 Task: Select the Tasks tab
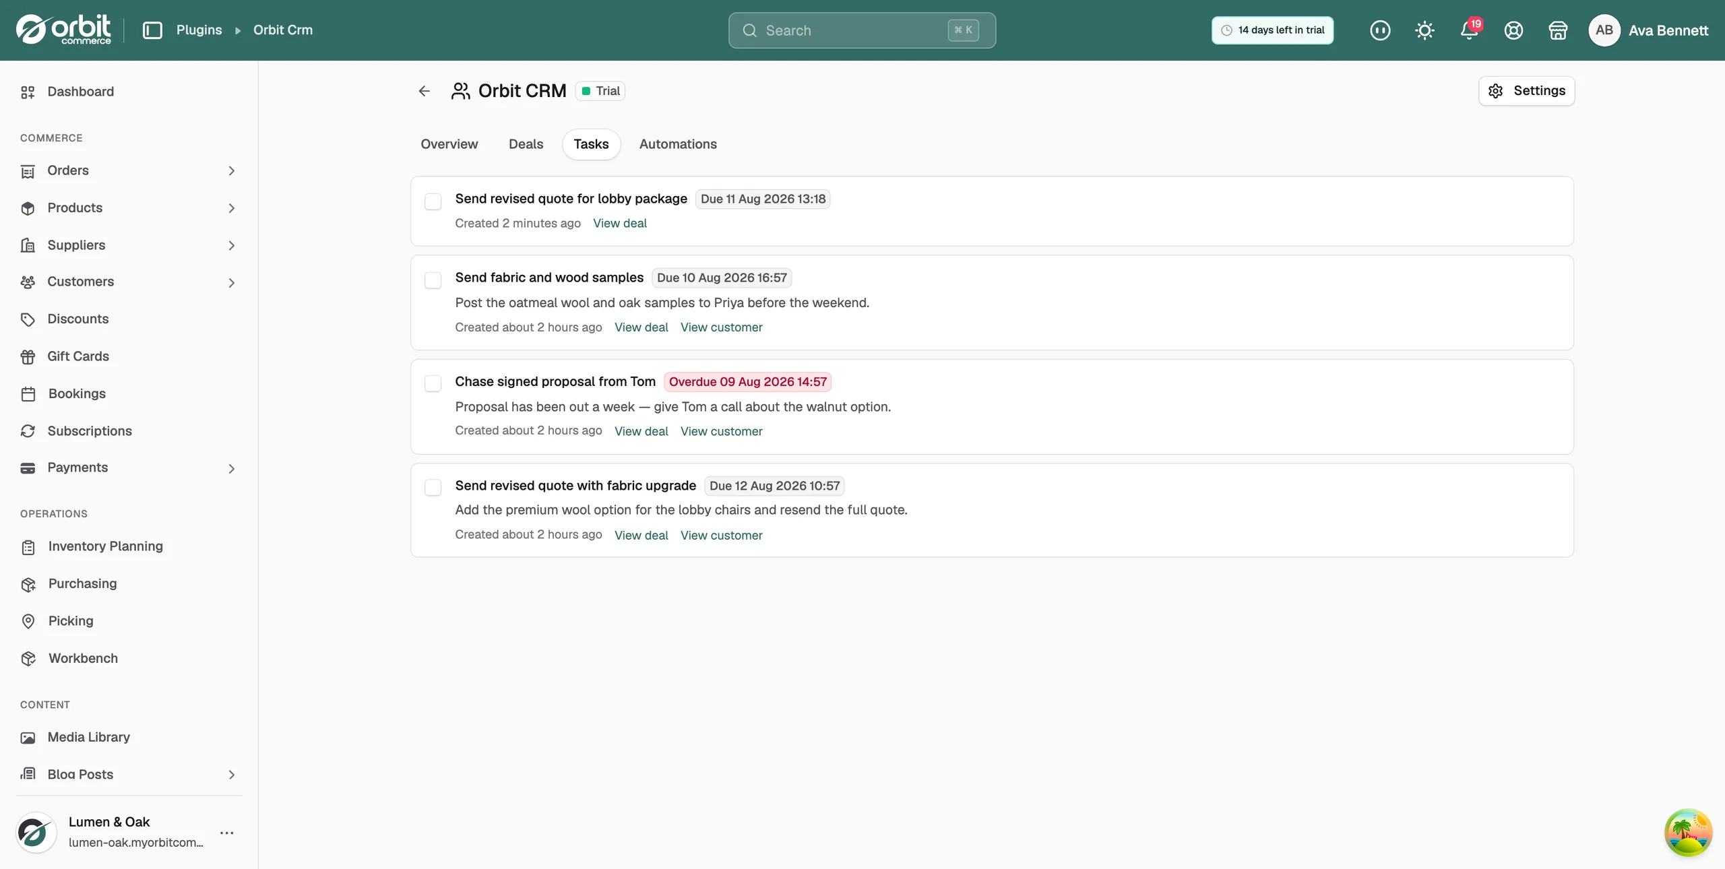click(591, 144)
